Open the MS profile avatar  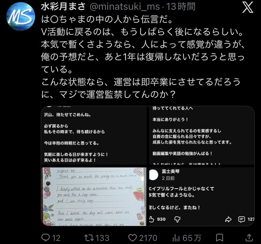[x=21, y=16]
